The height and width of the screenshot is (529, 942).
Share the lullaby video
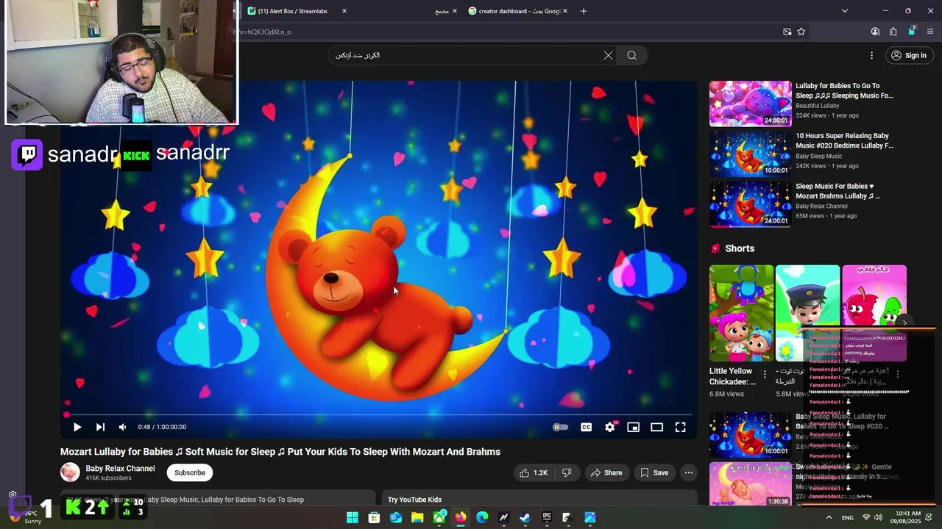tap(606, 472)
